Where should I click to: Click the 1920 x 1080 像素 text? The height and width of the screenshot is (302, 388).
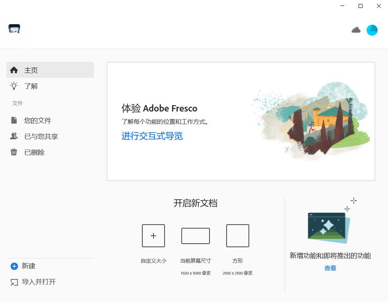tap(196, 273)
